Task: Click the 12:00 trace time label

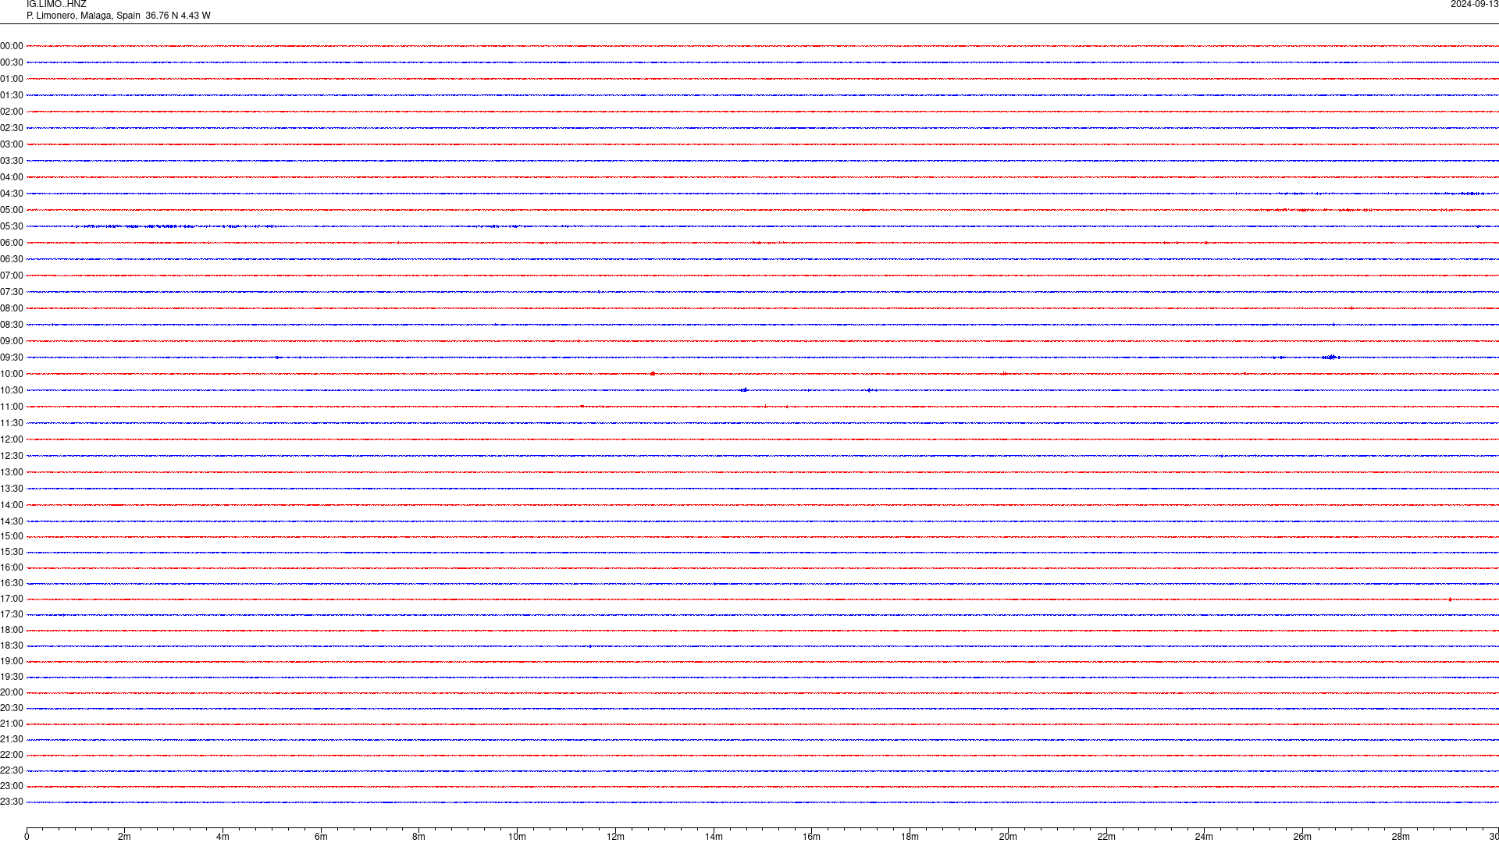Action: (x=12, y=439)
